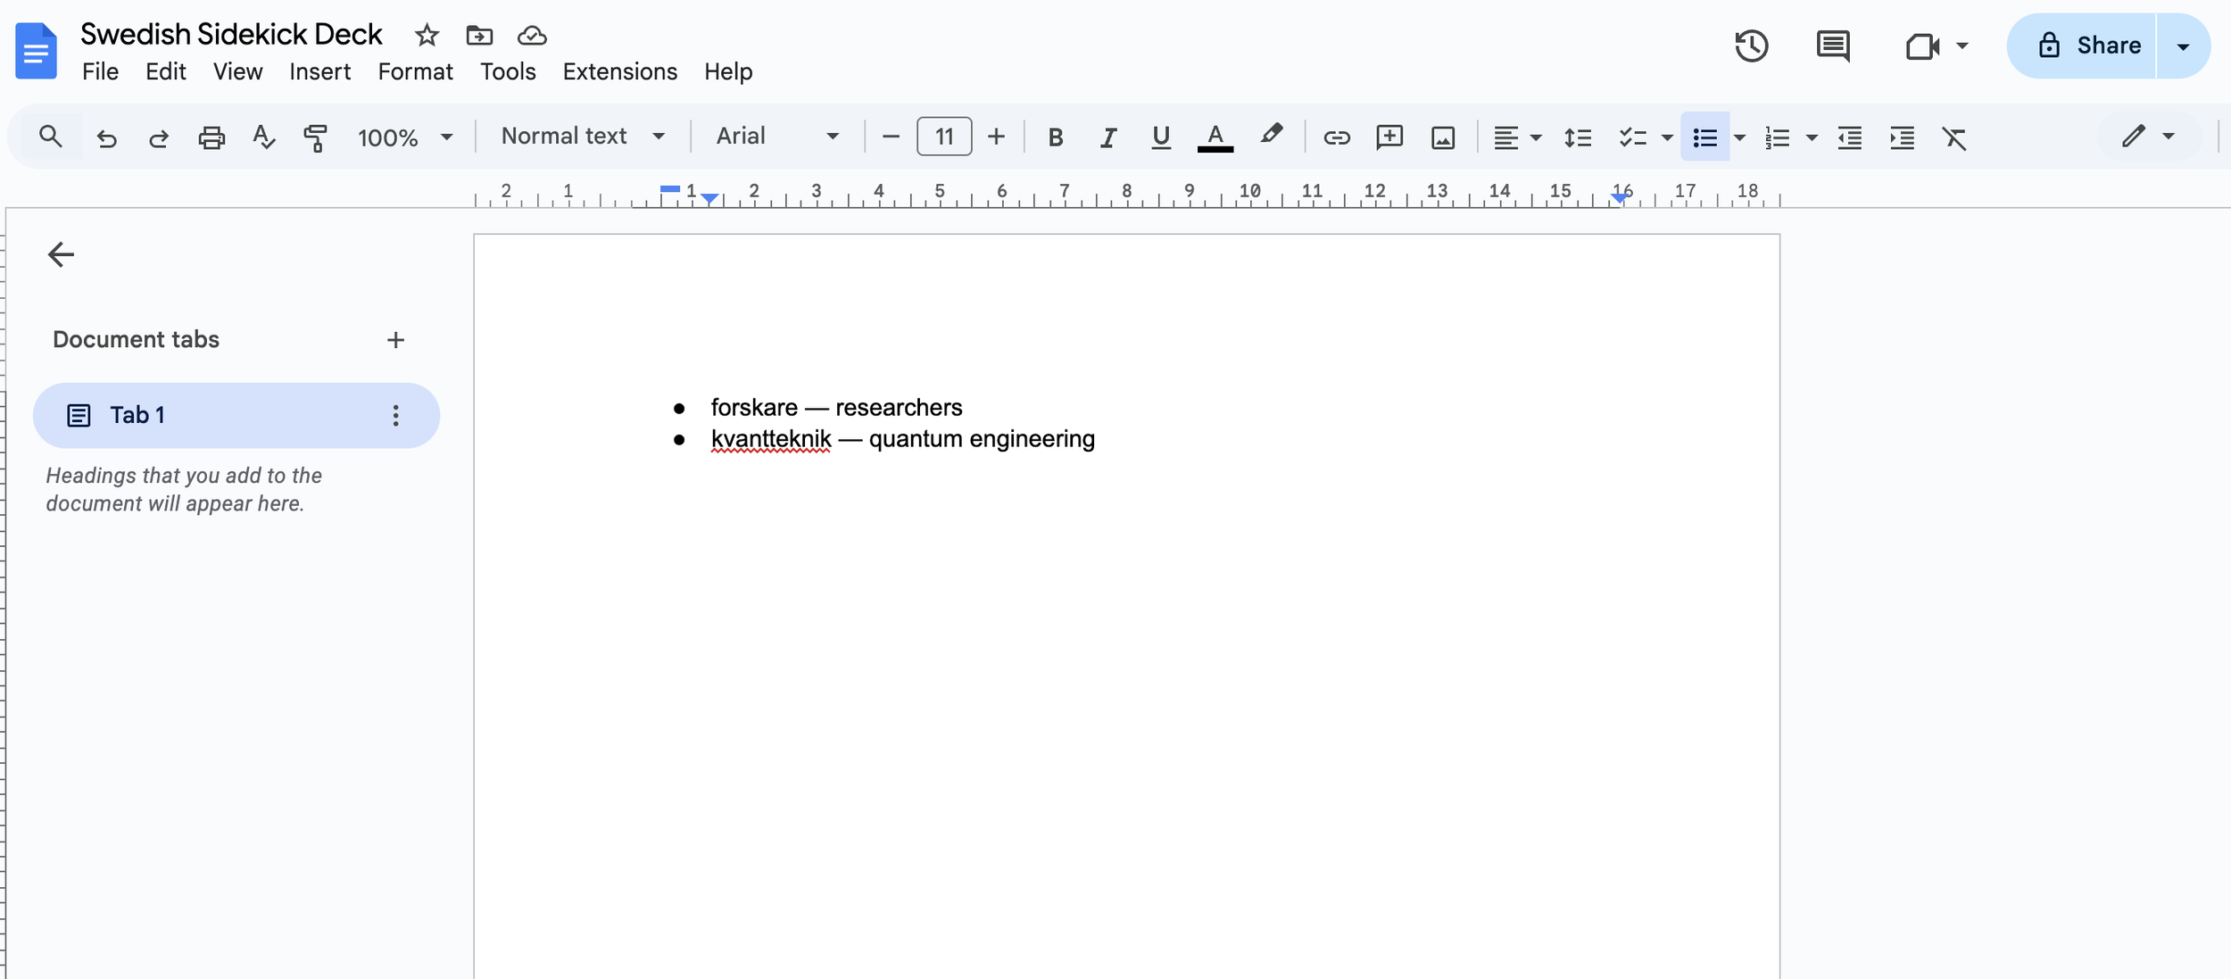Click the spell check icon
The width and height of the screenshot is (2231, 979).
click(263, 137)
